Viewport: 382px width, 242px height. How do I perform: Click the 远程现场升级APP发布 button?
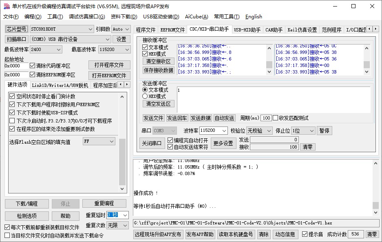point(158,234)
